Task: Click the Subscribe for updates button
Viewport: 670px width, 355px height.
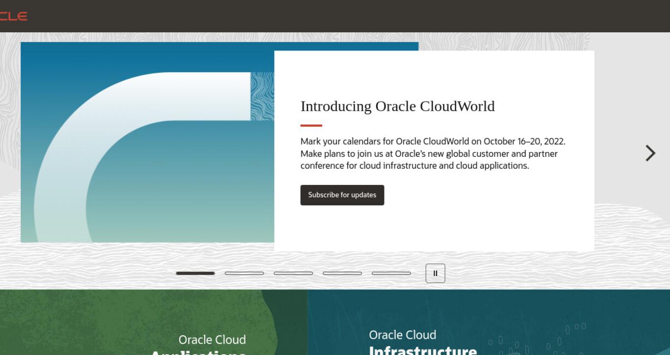Action: pos(342,195)
